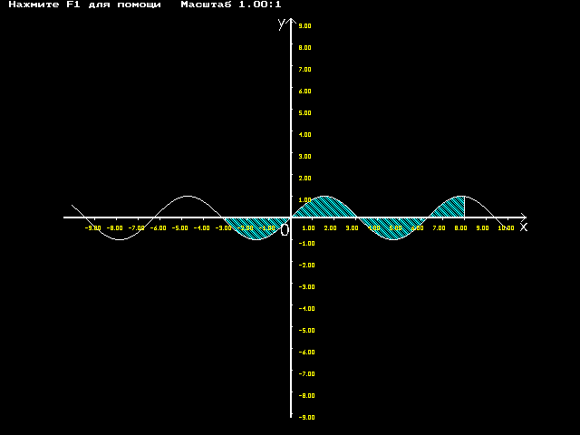The image size is (580, 435).
Task: Click the 7.00 tick label on X axis
Action: [x=439, y=227]
